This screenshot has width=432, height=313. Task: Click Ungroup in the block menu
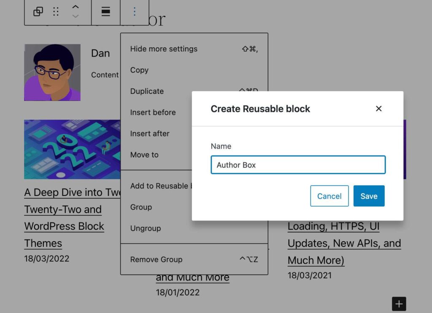[146, 228]
